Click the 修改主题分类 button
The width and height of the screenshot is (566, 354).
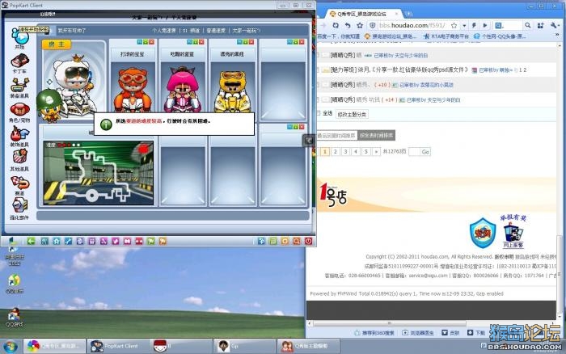[x=352, y=115]
